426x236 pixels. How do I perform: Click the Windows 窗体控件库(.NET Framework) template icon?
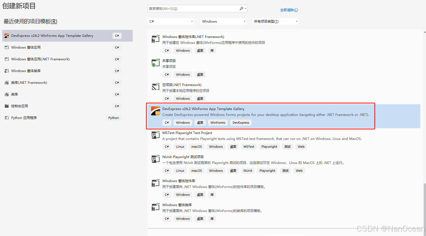[156, 39]
